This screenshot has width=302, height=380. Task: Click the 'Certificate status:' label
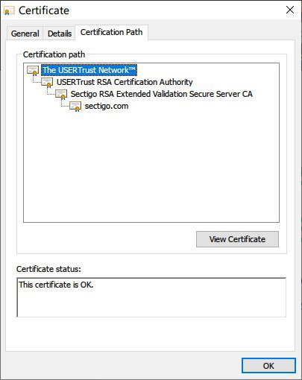click(x=48, y=269)
